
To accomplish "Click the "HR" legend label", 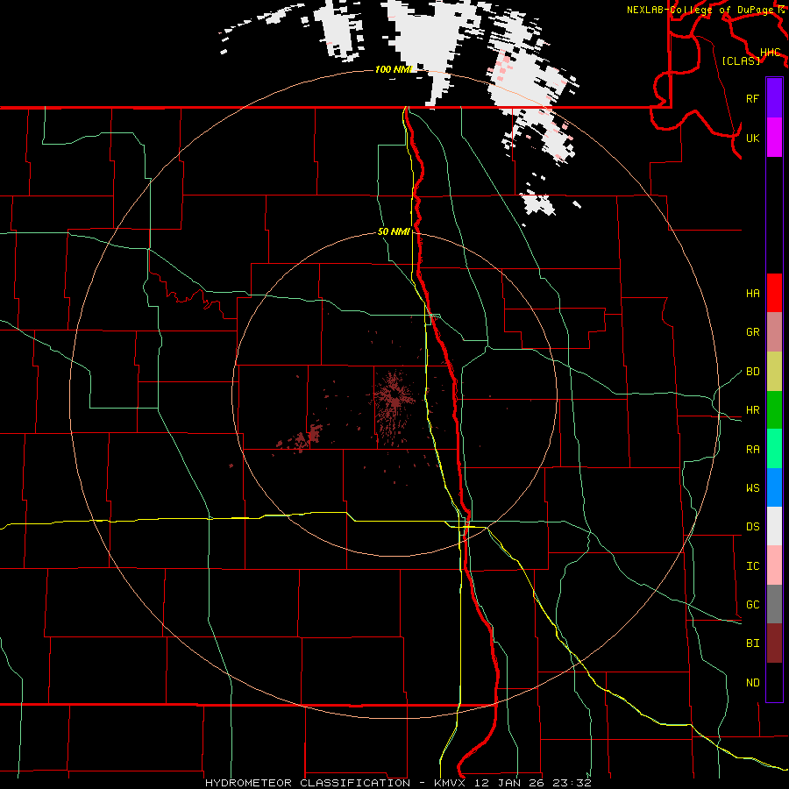I will pos(752,410).
